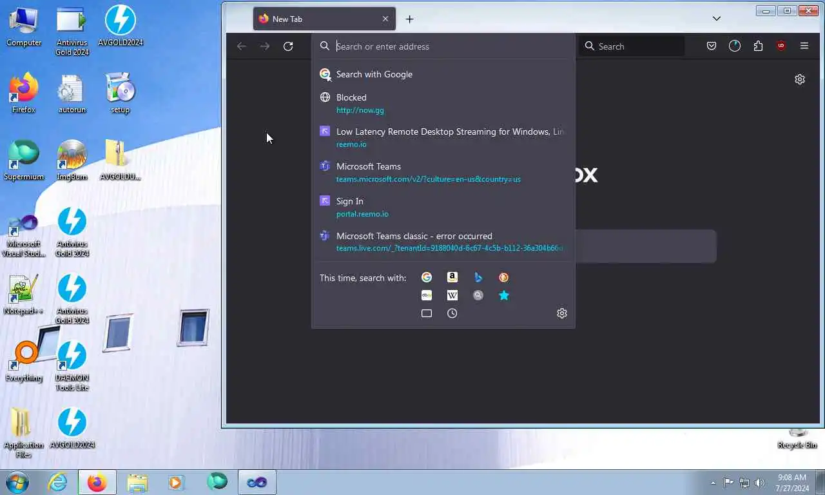Screen dimensions: 825x495
Task: Open the Firefox hamburger application menu
Action: [804, 46]
